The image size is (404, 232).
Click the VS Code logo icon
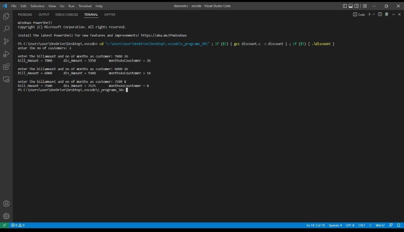pos(4,6)
